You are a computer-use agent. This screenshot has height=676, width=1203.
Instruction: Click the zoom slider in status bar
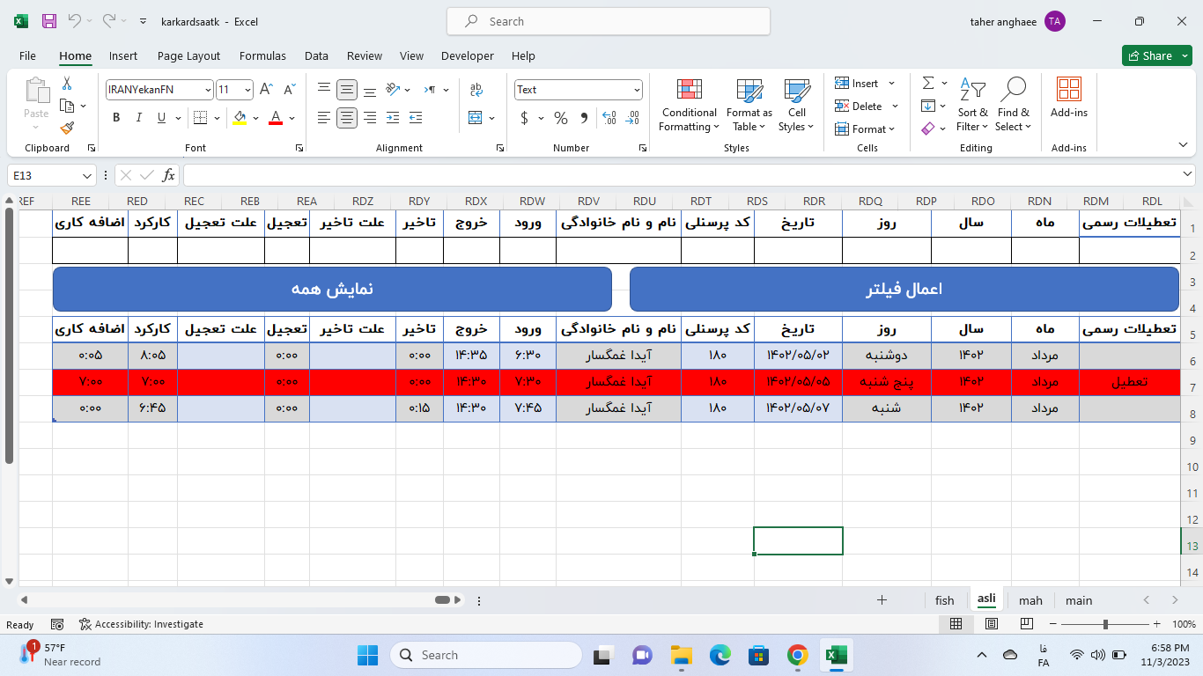coord(1105,624)
